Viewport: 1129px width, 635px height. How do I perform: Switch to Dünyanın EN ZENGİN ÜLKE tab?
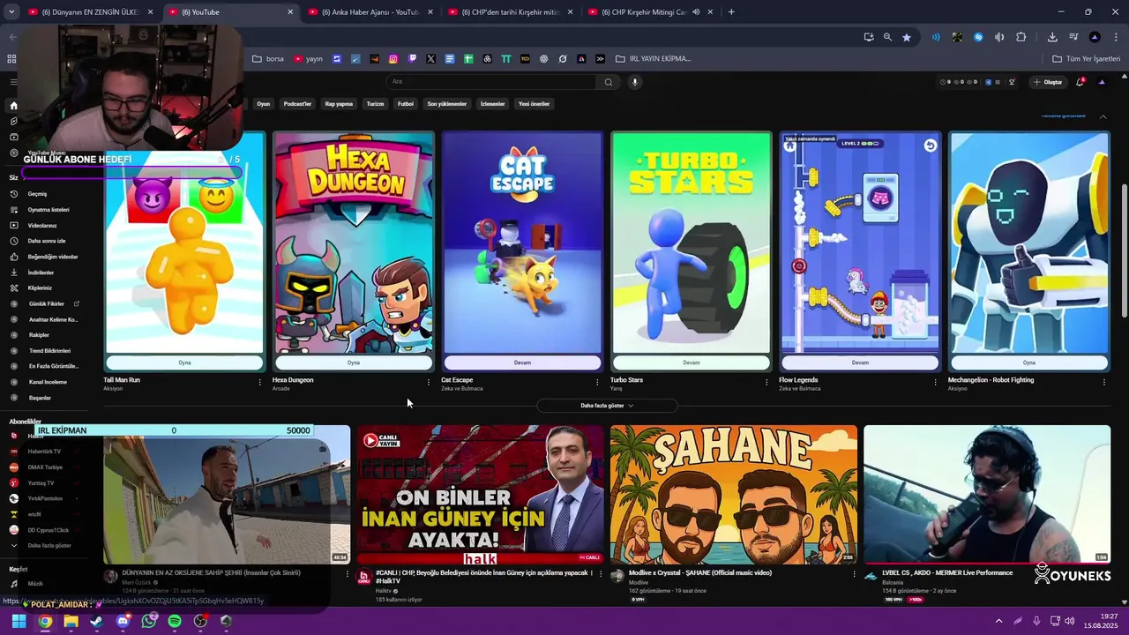tap(91, 12)
